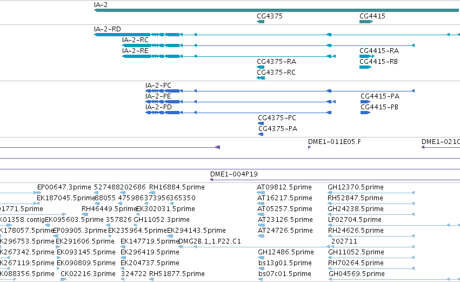This screenshot has height=282, width=460.
Task: Open the RH16884.5prime EST label
Action: pyautogui.click(x=177, y=187)
